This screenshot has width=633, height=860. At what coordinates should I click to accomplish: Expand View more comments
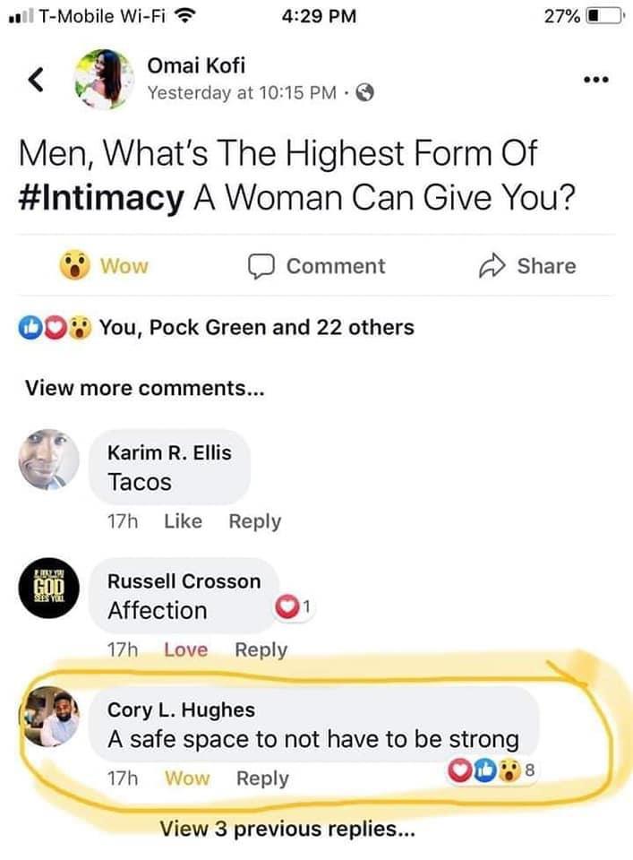(x=145, y=388)
